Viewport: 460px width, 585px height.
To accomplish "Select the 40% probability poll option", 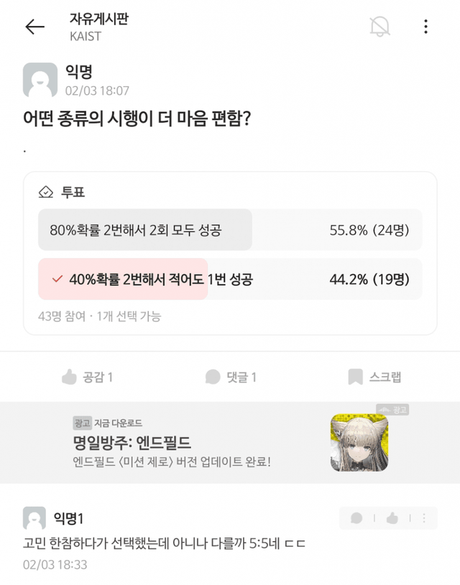I will (230, 279).
